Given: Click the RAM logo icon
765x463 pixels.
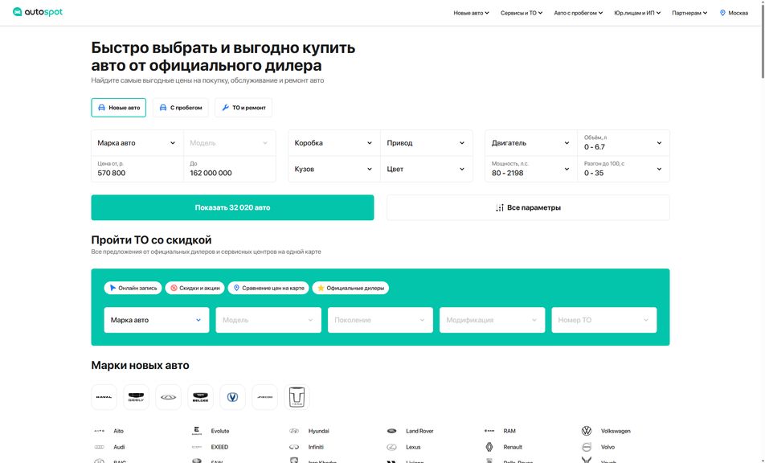Looking at the screenshot, I should coord(489,431).
